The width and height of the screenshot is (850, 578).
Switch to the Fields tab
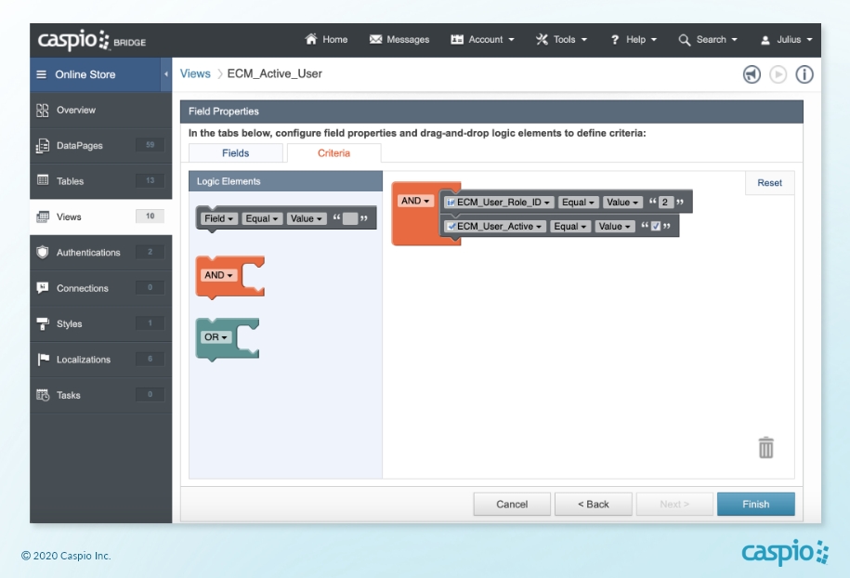[236, 153]
